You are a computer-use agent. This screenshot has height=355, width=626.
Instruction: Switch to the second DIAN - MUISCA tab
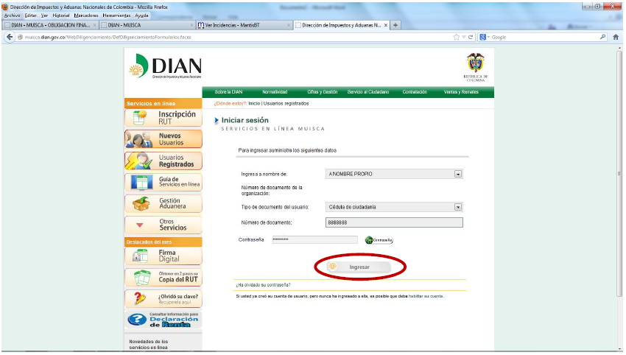coord(147,25)
